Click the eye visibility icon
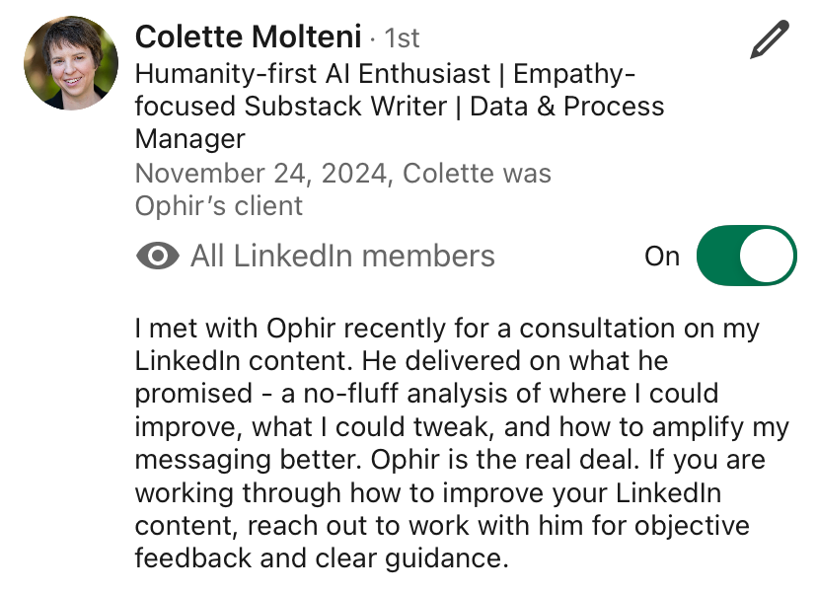817x593 pixels. pos(157,258)
